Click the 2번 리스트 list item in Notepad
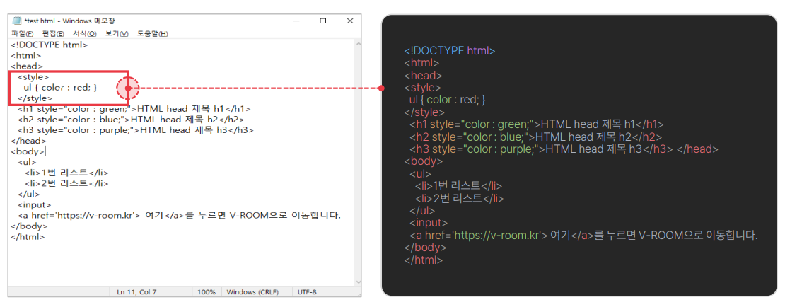Viewport: 785px width, 307px height. [x=66, y=183]
